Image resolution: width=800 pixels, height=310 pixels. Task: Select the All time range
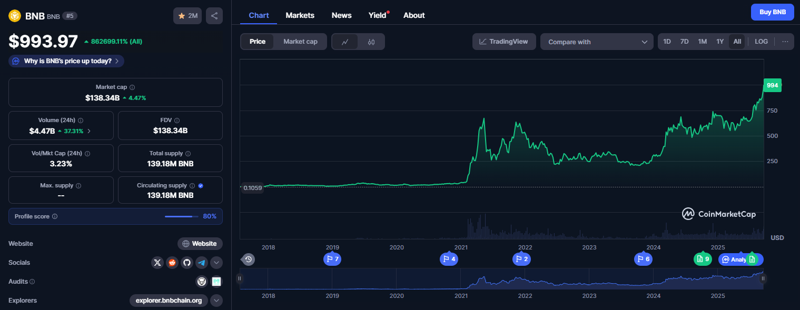737,42
